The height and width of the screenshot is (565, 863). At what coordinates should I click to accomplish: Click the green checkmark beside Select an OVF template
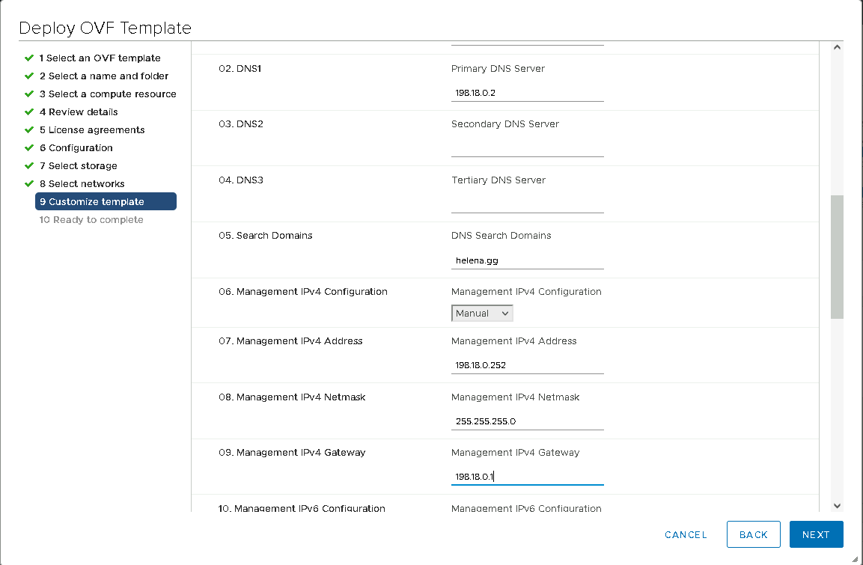tap(29, 58)
